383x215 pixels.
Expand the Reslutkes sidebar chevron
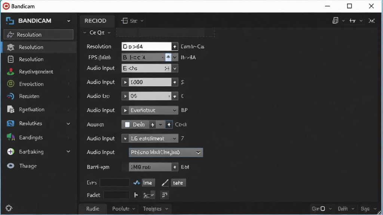pos(68,124)
